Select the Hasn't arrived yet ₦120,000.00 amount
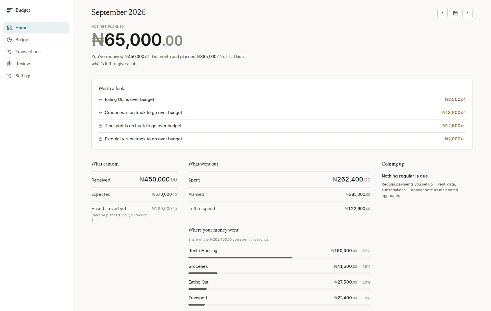This screenshot has height=311, width=491. coord(164,209)
